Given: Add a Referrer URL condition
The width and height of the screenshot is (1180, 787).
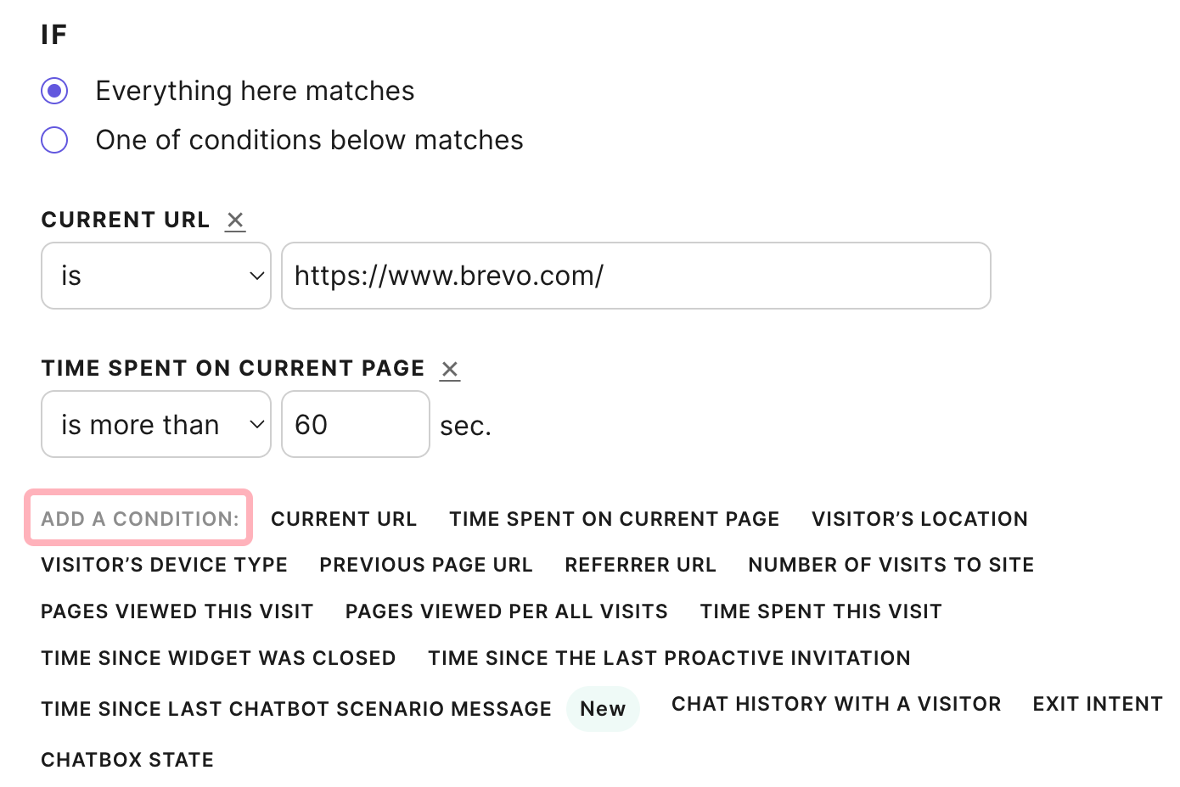Looking at the screenshot, I should click(x=640, y=565).
